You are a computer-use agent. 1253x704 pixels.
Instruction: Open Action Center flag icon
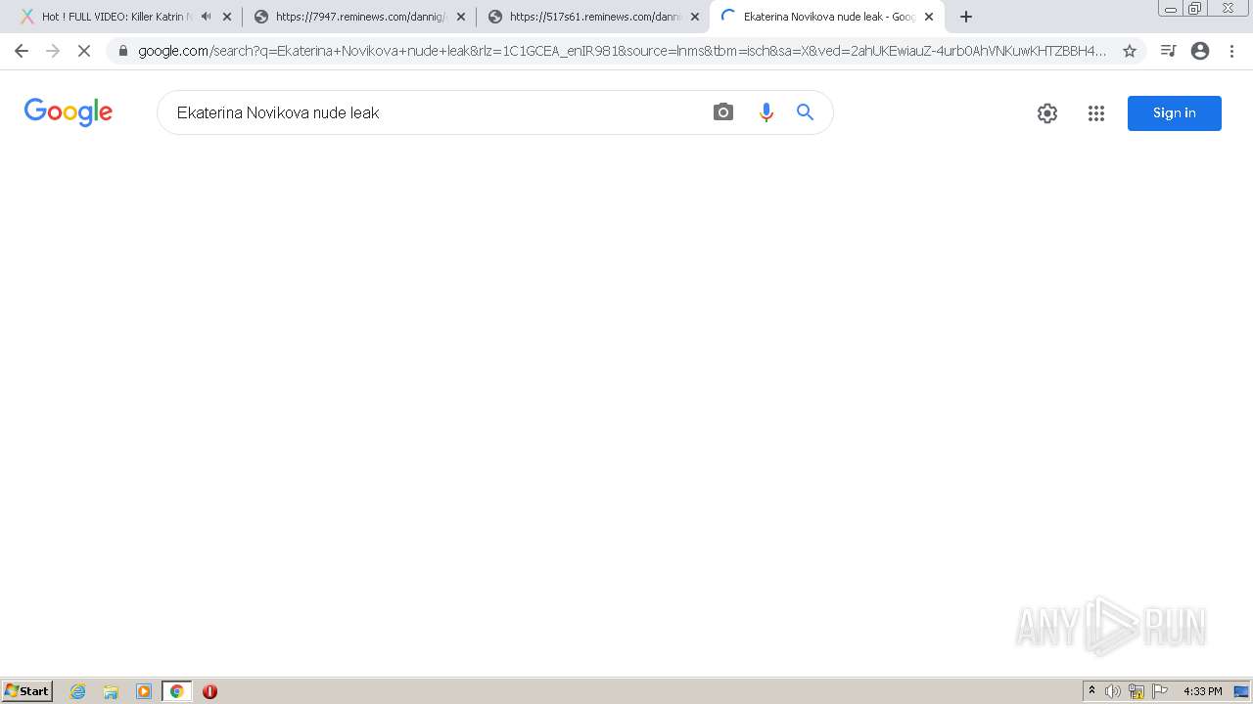[1160, 691]
